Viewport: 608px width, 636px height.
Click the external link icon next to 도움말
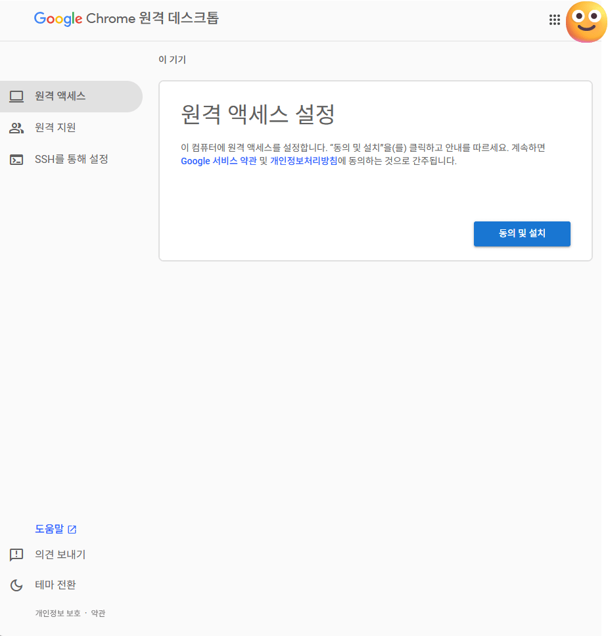click(72, 530)
